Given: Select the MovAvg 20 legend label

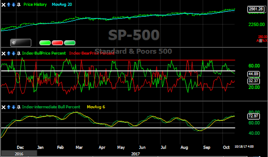Looking at the screenshot, I should [62, 5].
